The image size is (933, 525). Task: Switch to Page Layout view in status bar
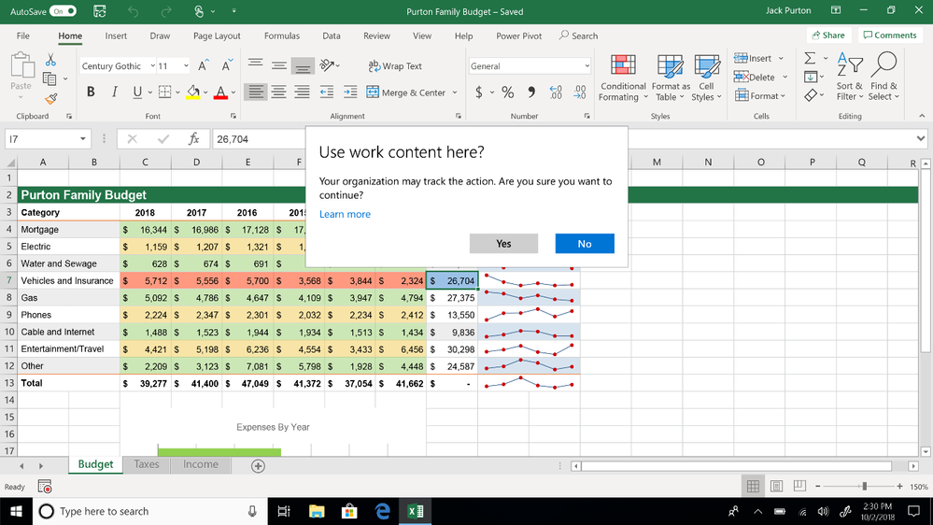(776, 487)
